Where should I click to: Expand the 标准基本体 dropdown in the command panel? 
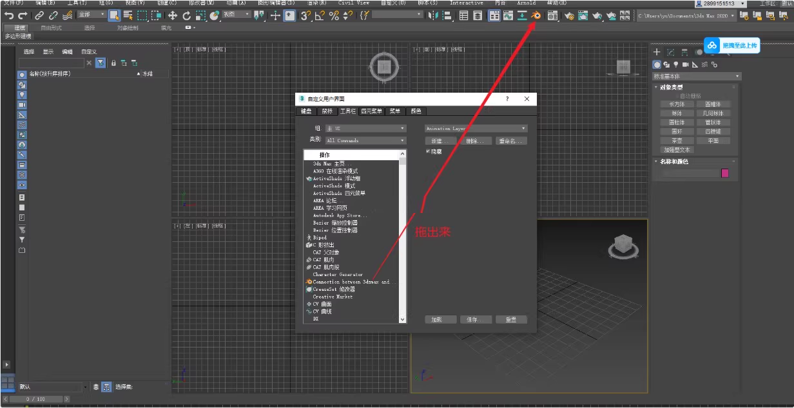pos(697,76)
